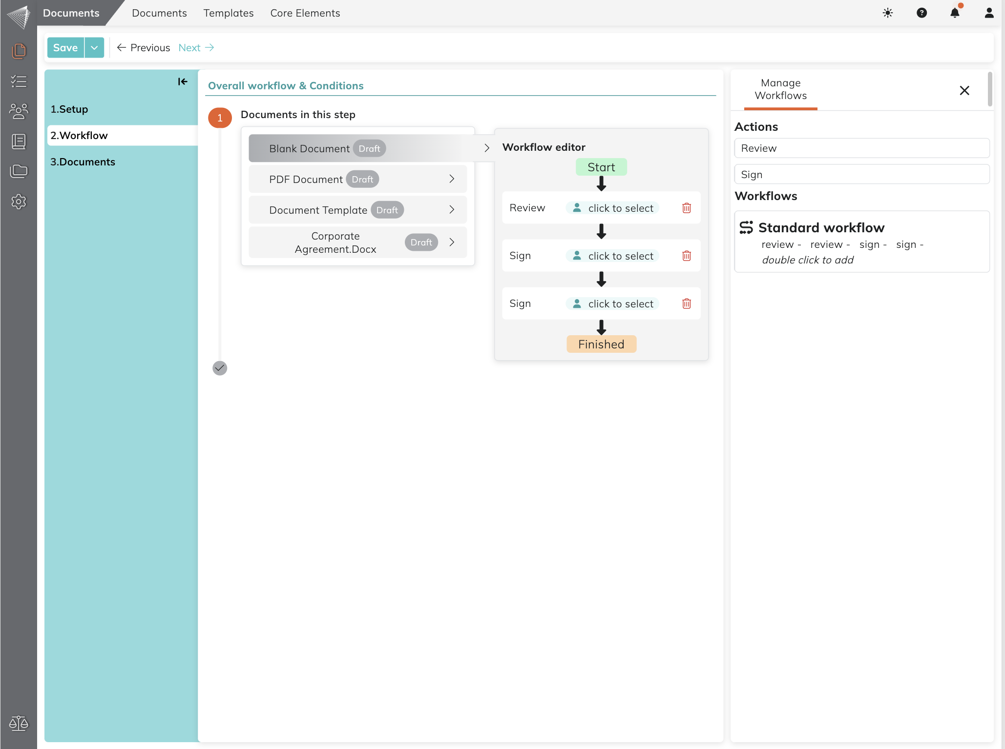The image size is (1005, 749).
Task: Open the checklist sidebar icon
Action: point(19,81)
